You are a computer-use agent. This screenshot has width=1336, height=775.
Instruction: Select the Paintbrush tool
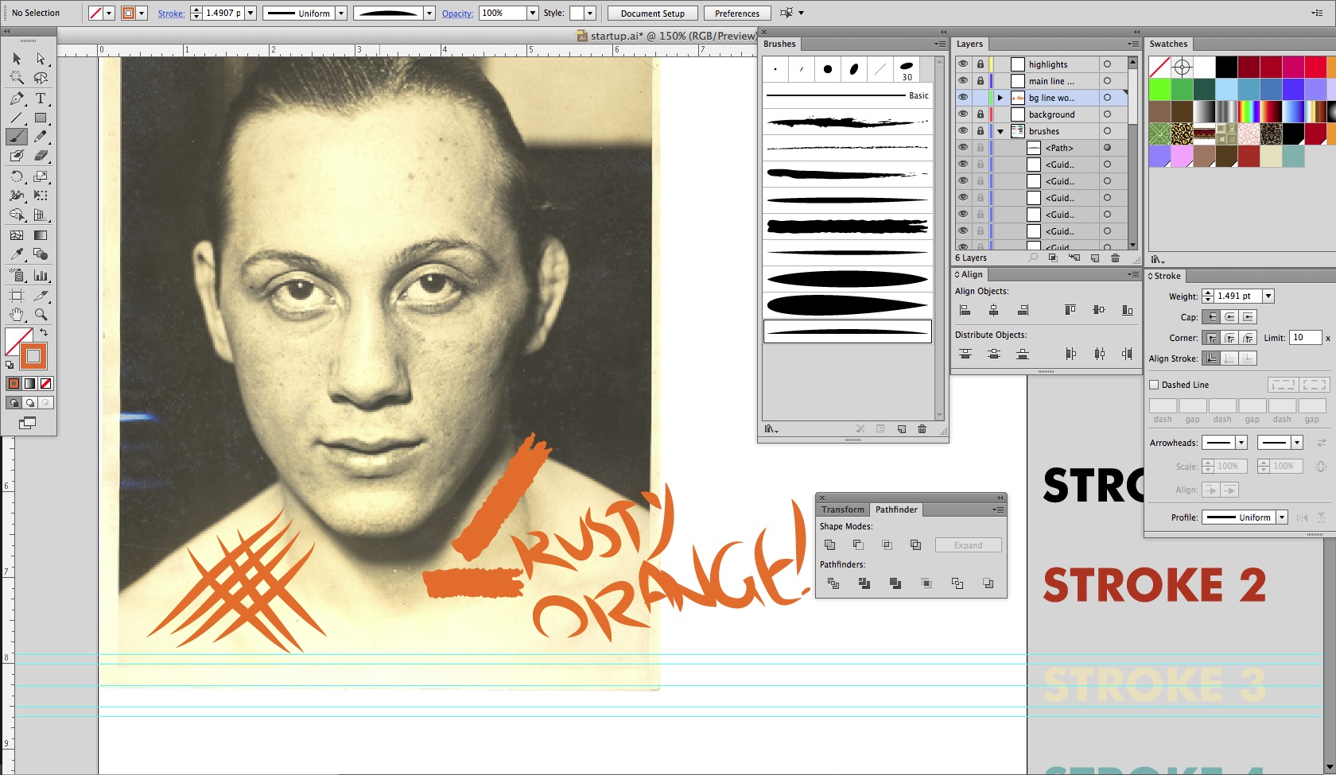point(17,137)
